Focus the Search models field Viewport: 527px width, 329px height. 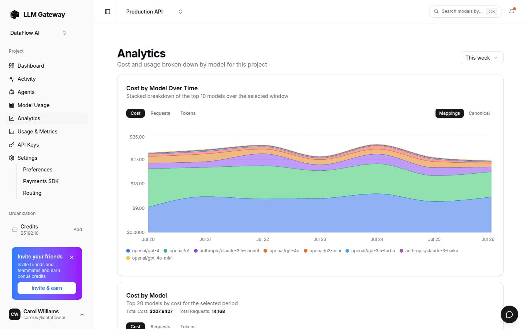tap(466, 11)
